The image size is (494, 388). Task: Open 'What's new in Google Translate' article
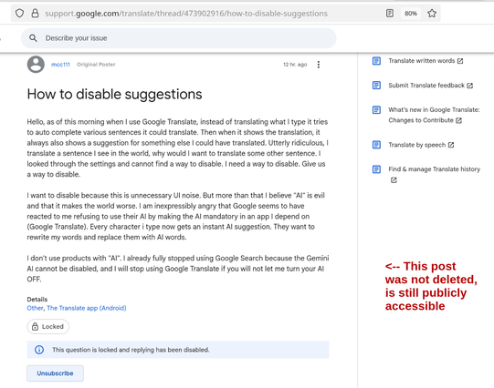[434, 115]
